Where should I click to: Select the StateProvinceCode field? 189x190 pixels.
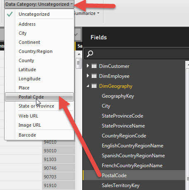click(x=122, y=116)
